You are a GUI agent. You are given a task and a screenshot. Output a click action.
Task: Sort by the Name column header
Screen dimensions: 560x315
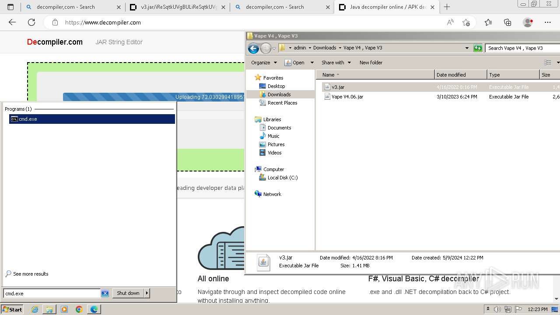click(x=375, y=75)
